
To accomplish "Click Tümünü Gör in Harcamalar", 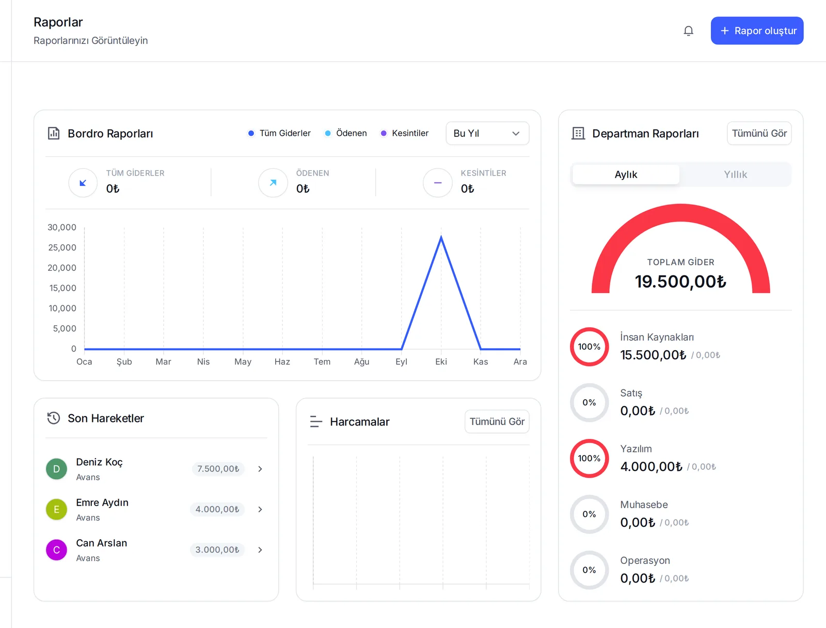I will click(x=497, y=421).
